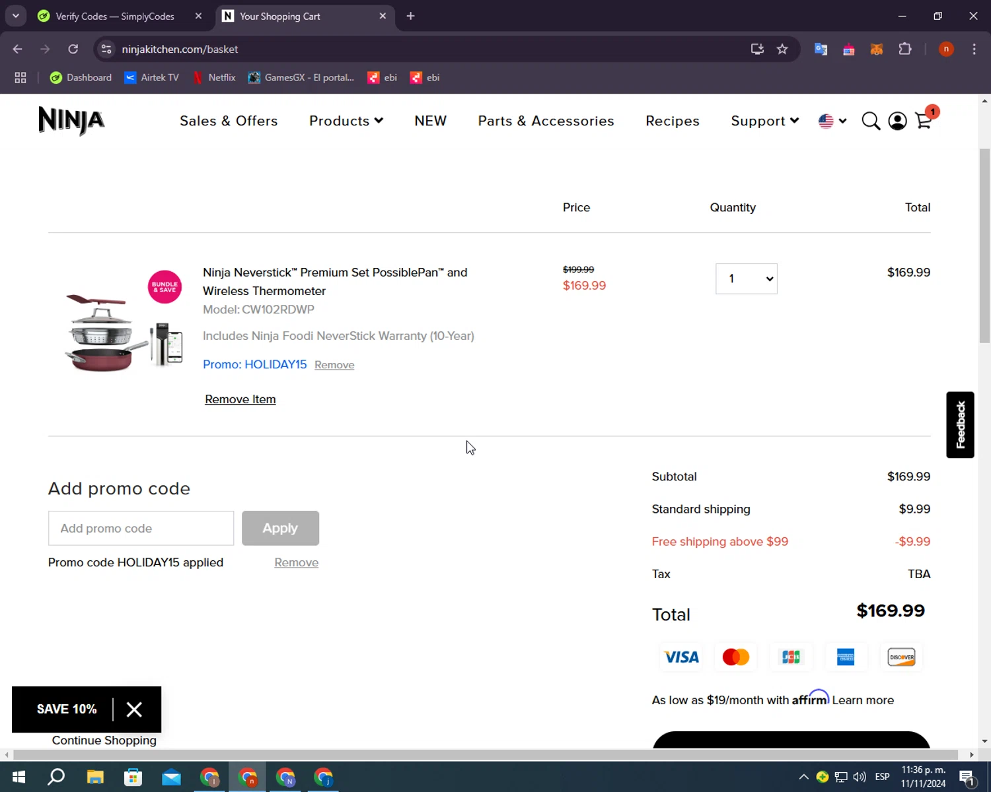The height and width of the screenshot is (792, 991).
Task: Click Continue Shopping link
Action: pos(104,741)
